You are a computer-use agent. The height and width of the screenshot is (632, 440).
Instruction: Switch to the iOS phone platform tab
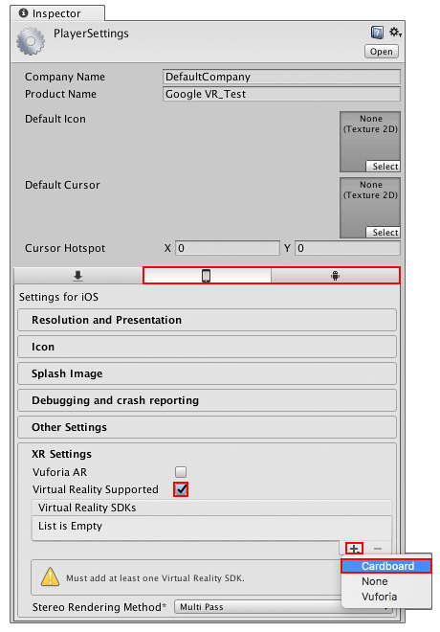tap(207, 276)
